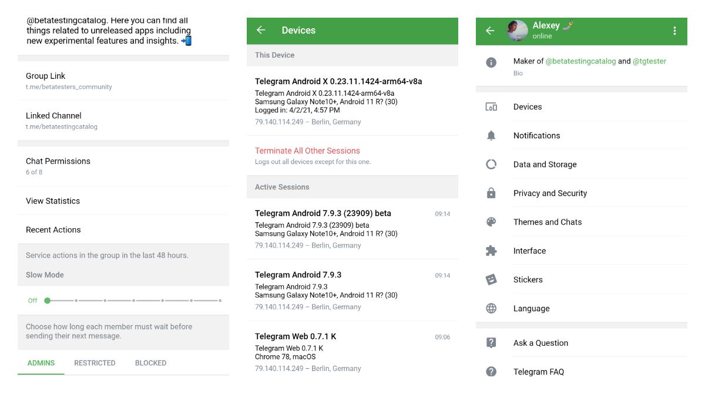Open Recent Actions
The width and height of the screenshot is (705, 394).
123,230
